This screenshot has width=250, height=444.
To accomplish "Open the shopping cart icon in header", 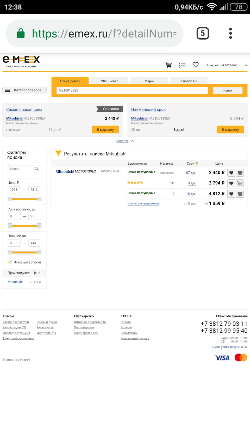I will click(168, 65).
